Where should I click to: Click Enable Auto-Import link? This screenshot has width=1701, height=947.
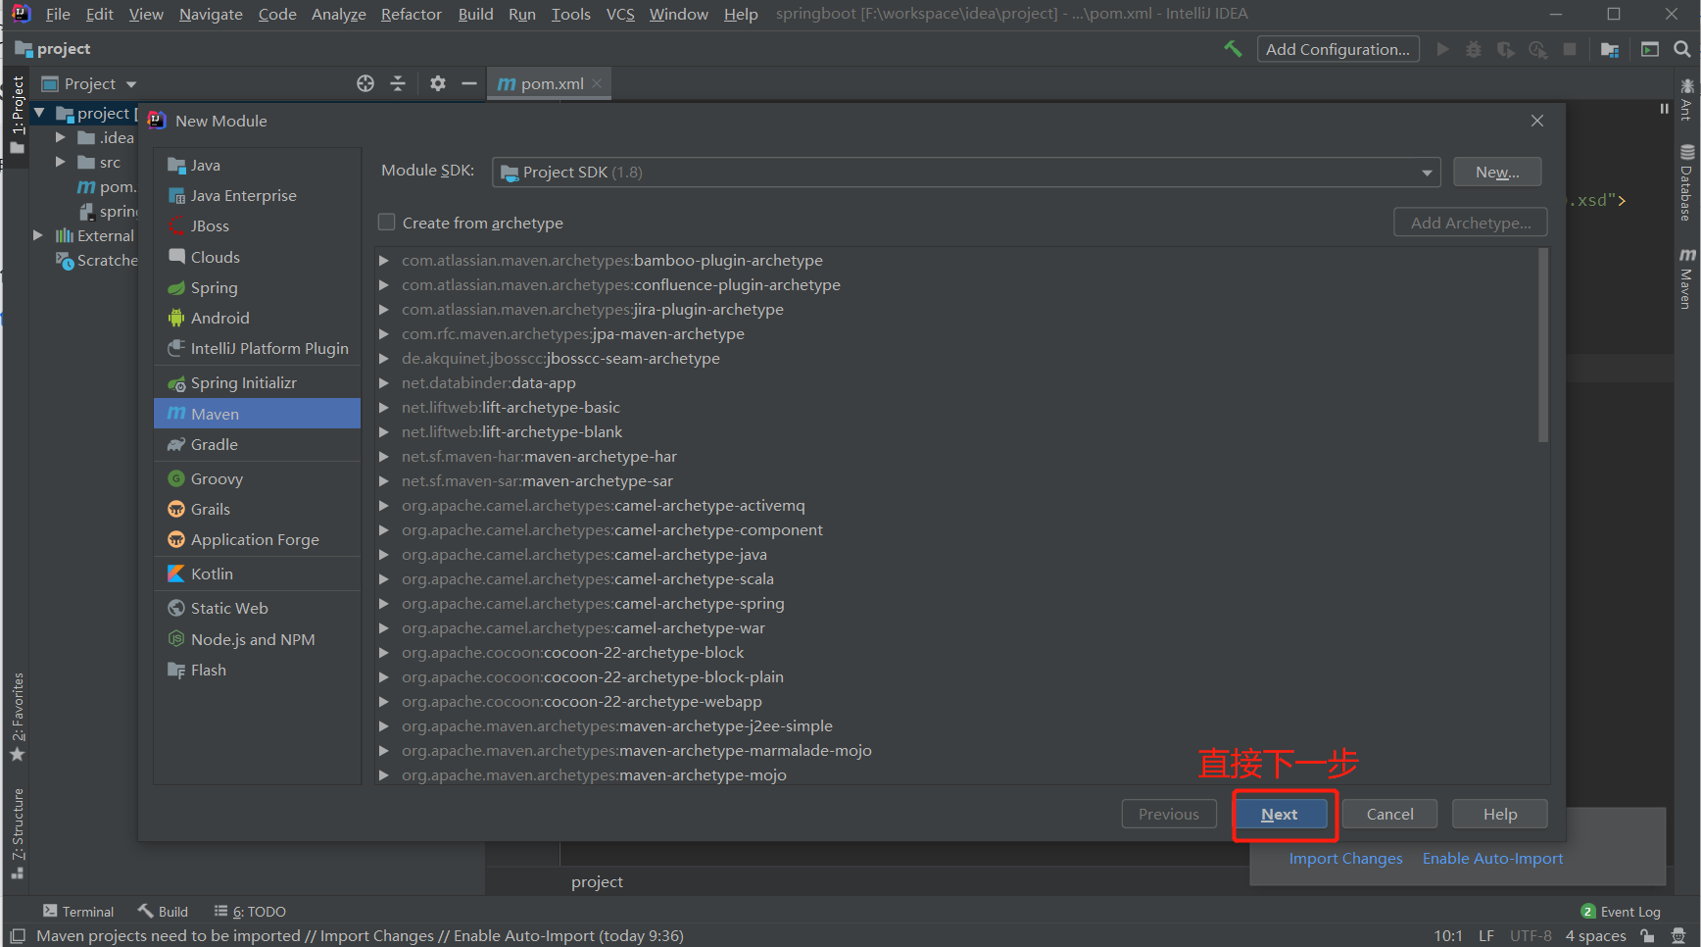pyautogui.click(x=1492, y=858)
